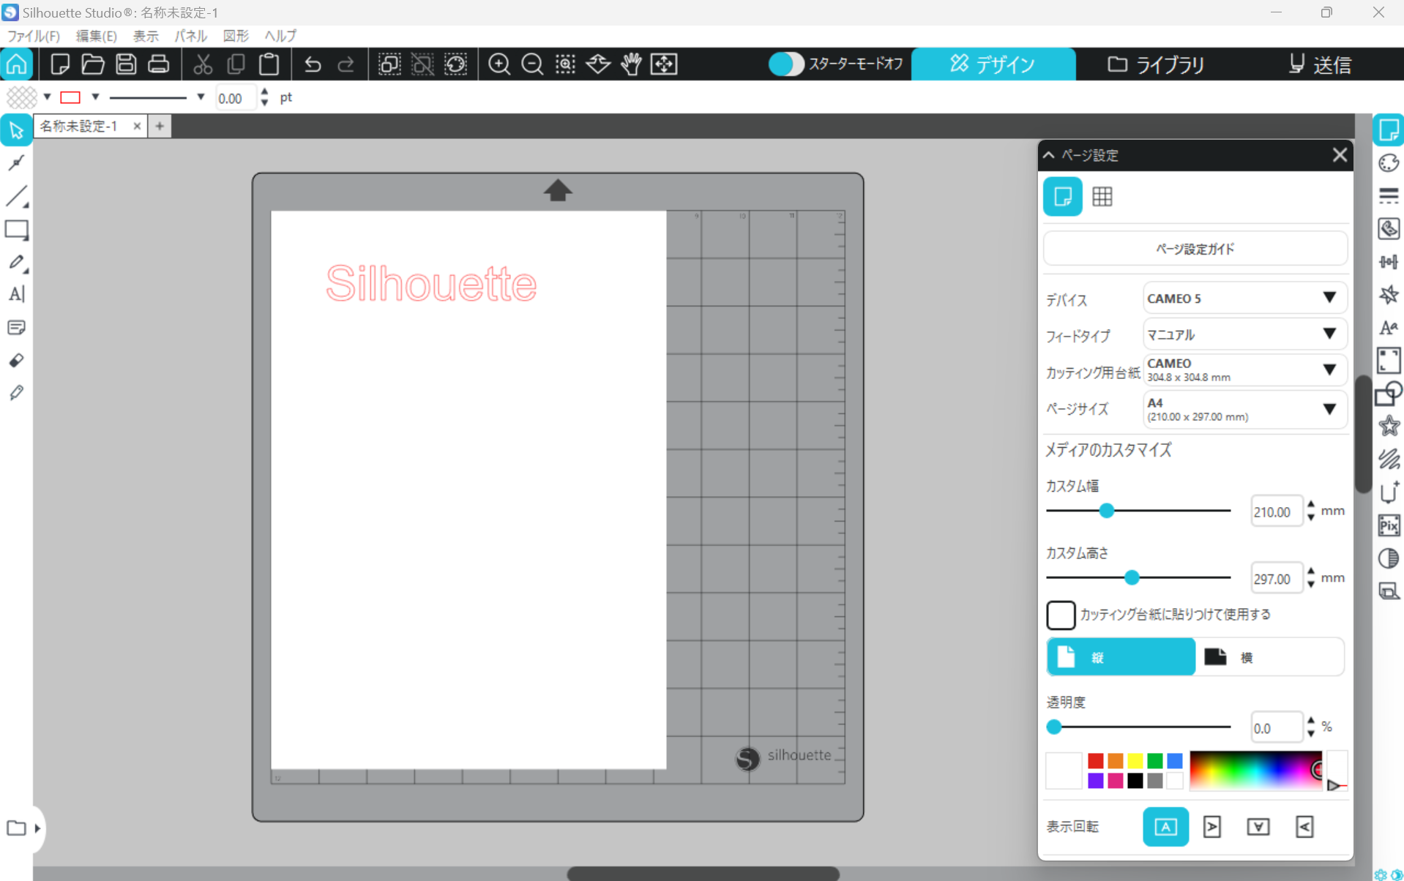Image resolution: width=1404 pixels, height=881 pixels.
Task: Select landscape 横 orientation
Action: coord(1269,657)
